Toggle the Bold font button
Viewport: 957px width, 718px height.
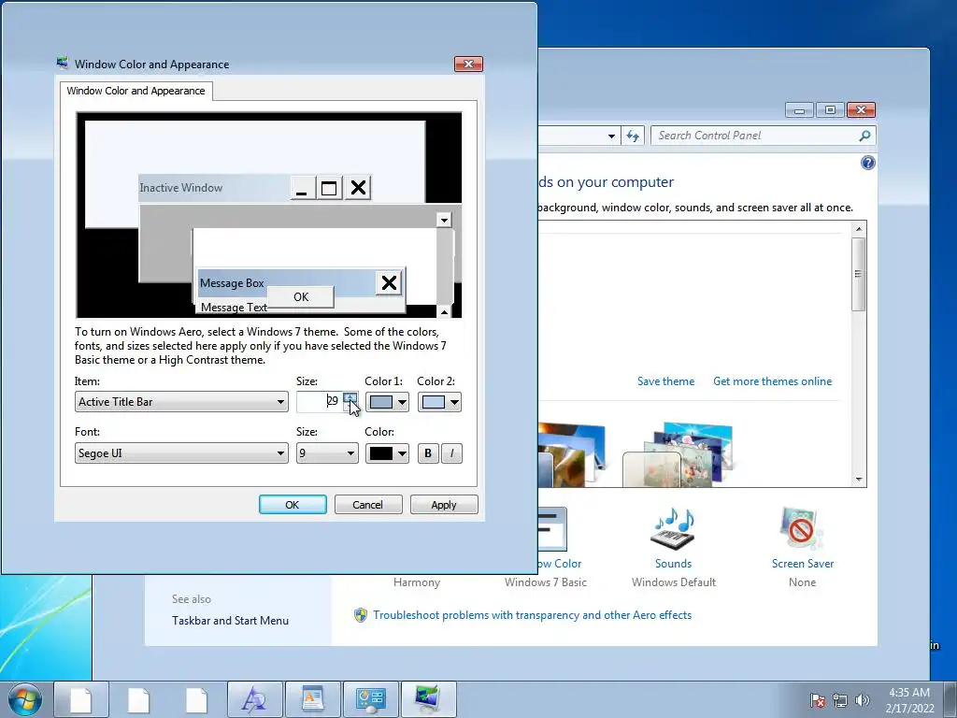[428, 453]
